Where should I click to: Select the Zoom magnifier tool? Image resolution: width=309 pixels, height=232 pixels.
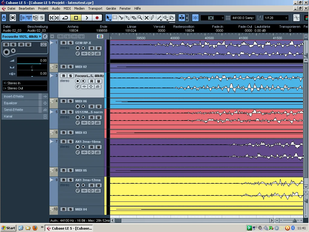140,18
